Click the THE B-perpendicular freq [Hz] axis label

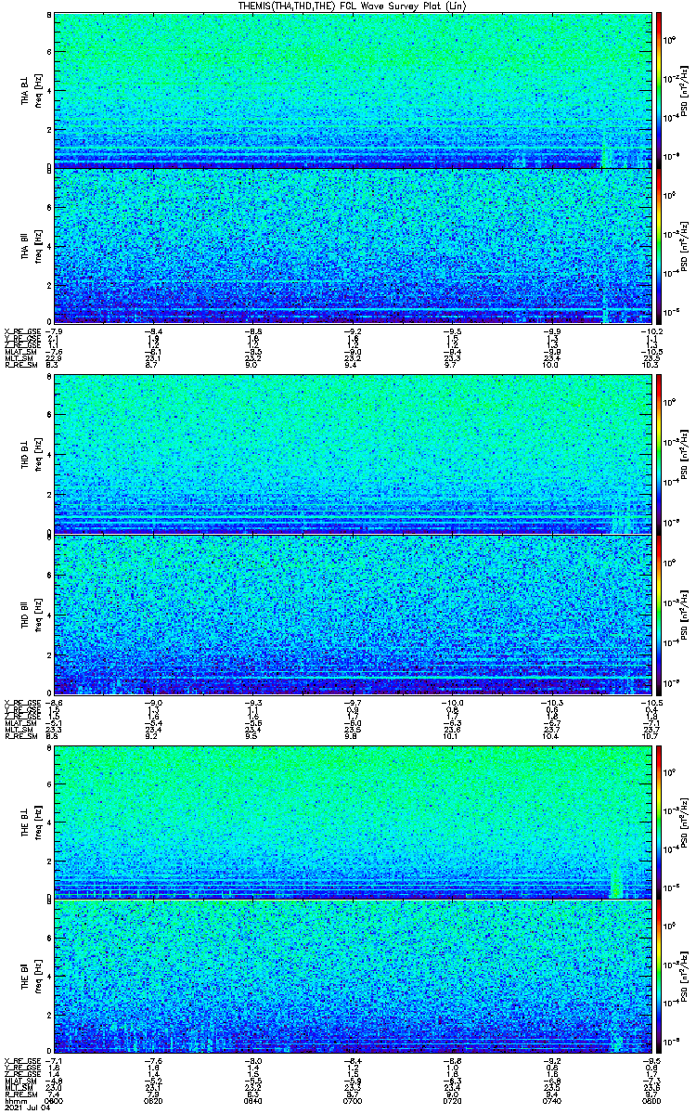pyautogui.click(x=37, y=822)
